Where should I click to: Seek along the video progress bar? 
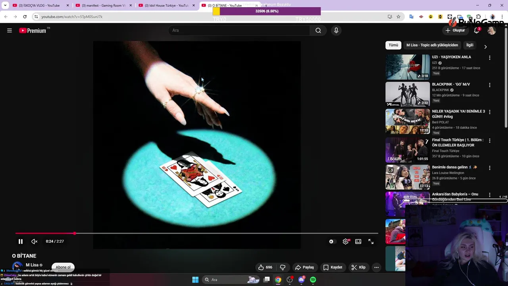coord(196,234)
